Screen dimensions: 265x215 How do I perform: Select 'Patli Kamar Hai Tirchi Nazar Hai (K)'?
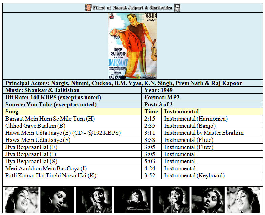click(x=51, y=175)
